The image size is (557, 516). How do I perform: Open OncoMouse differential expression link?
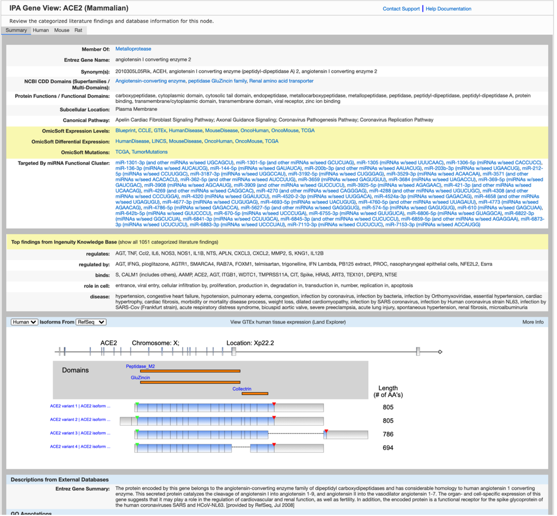coord(249,141)
